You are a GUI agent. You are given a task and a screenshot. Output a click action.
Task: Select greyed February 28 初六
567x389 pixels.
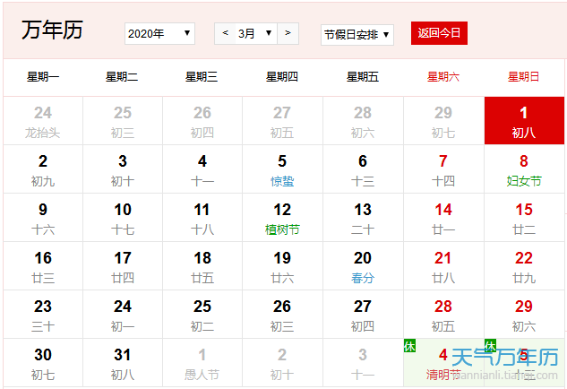(x=363, y=121)
